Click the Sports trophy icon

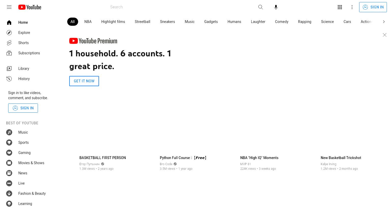point(9,142)
